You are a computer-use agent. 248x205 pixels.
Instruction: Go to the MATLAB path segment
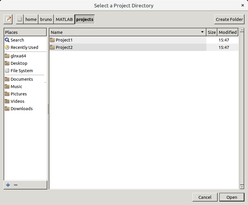[x=64, y=19]
